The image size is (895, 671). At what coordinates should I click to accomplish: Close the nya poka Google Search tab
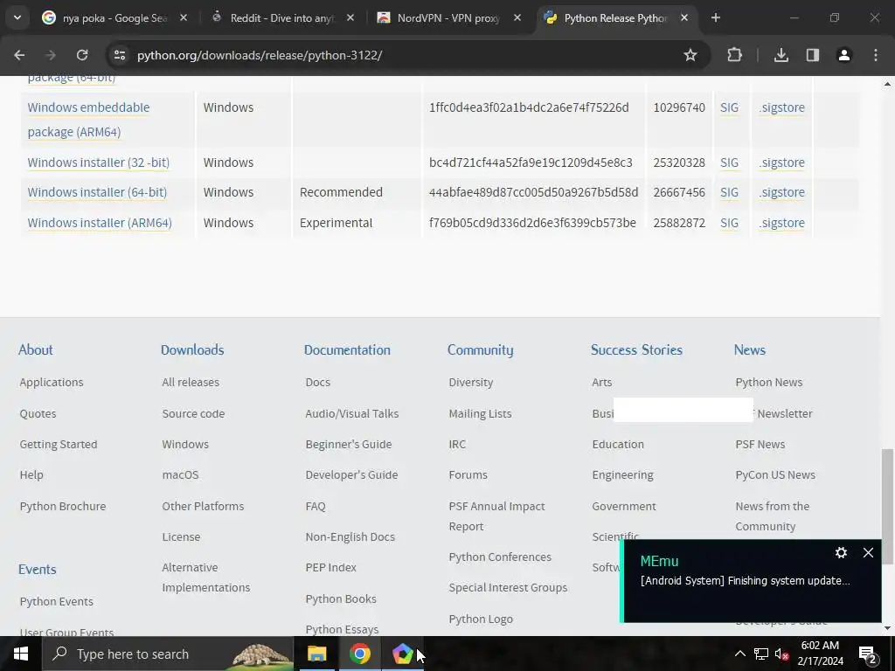point(184,17)
